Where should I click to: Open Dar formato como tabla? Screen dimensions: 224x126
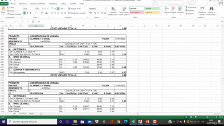click(x=124, y=11)
